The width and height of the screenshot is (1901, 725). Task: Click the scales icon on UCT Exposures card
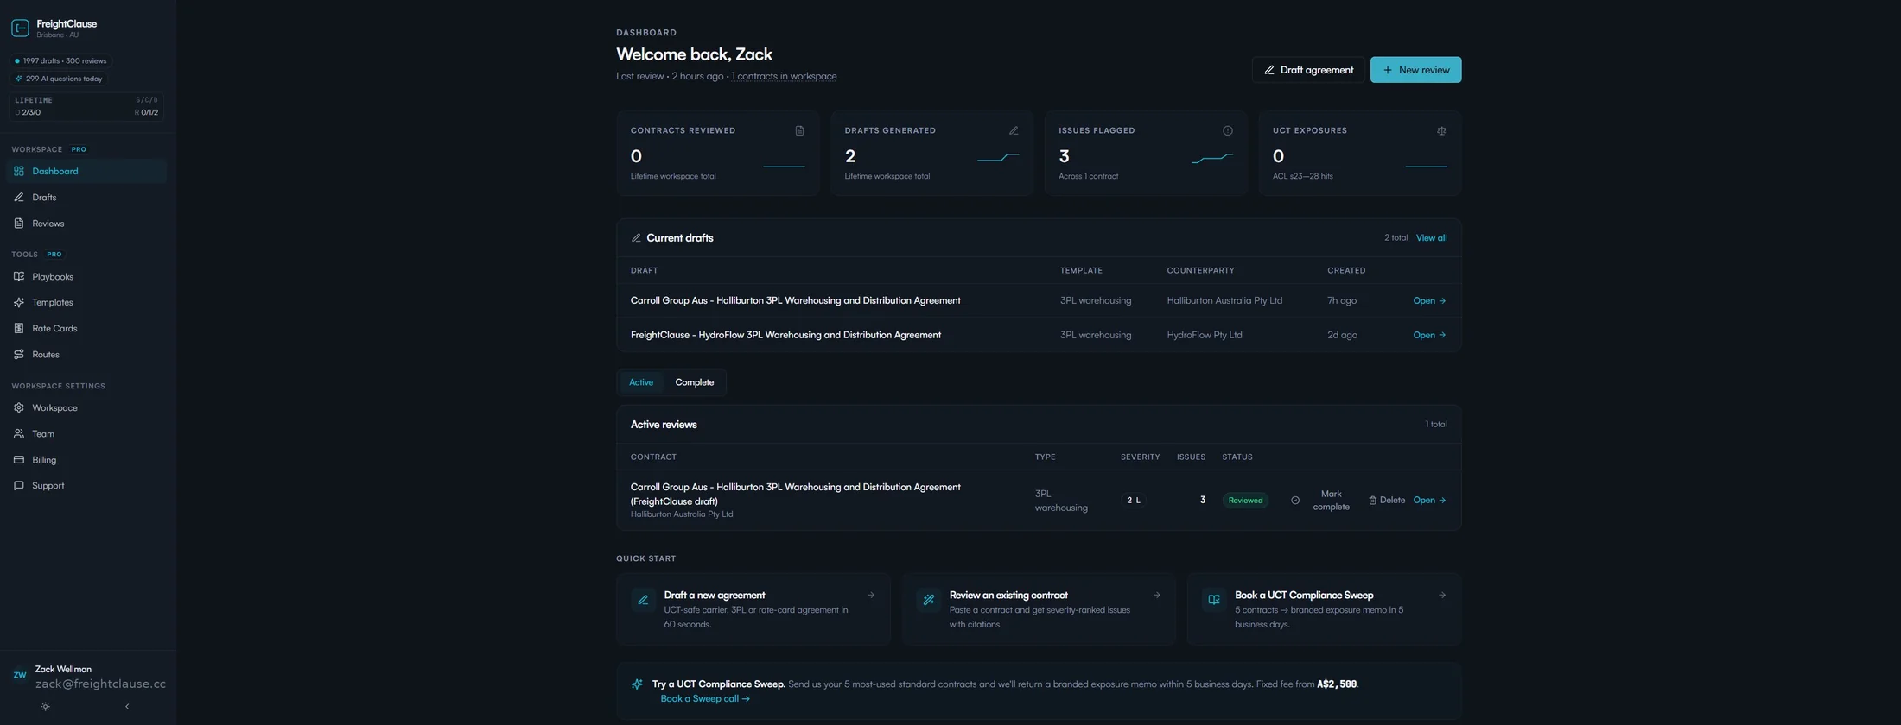[1441, 130]
